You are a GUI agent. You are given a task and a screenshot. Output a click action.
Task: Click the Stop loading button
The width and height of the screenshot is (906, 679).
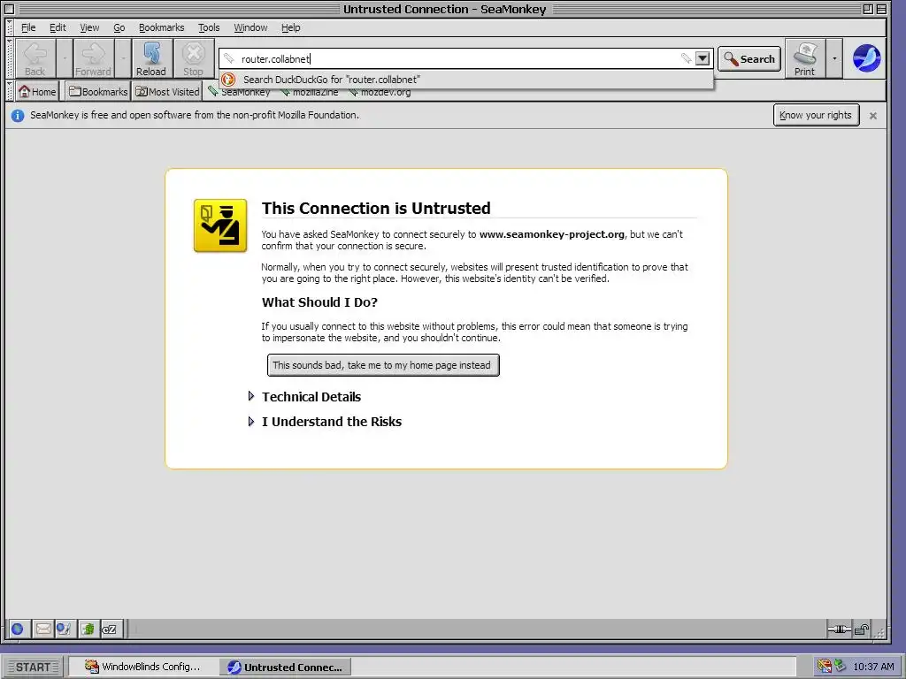pos(194,58)
